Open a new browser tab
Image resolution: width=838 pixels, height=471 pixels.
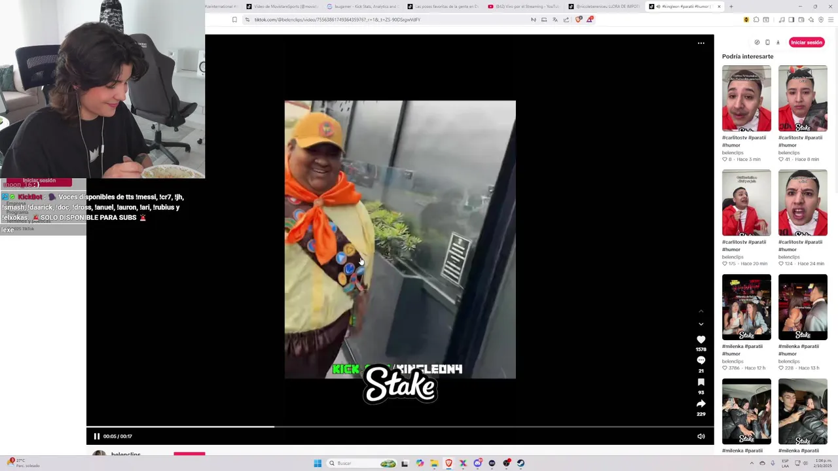pos(731,7)
